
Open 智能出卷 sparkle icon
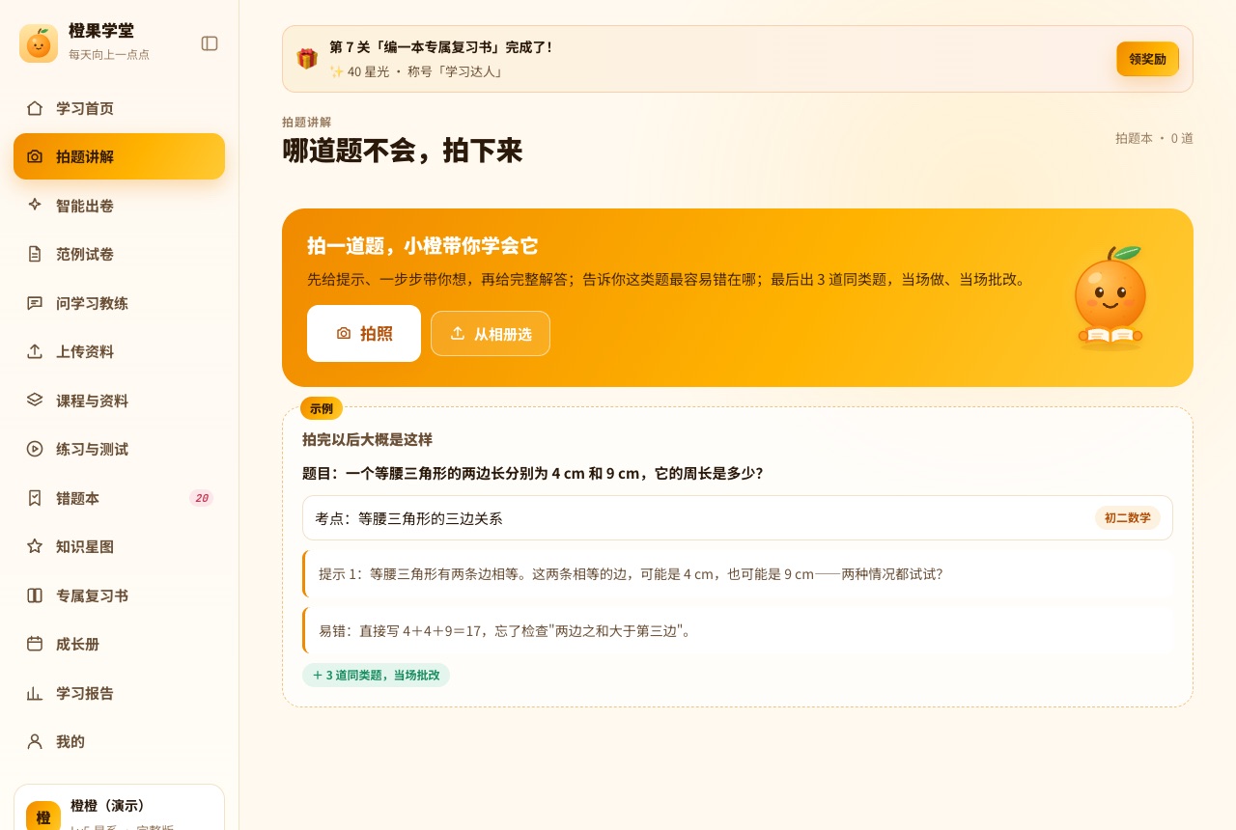tap(35, 206)
